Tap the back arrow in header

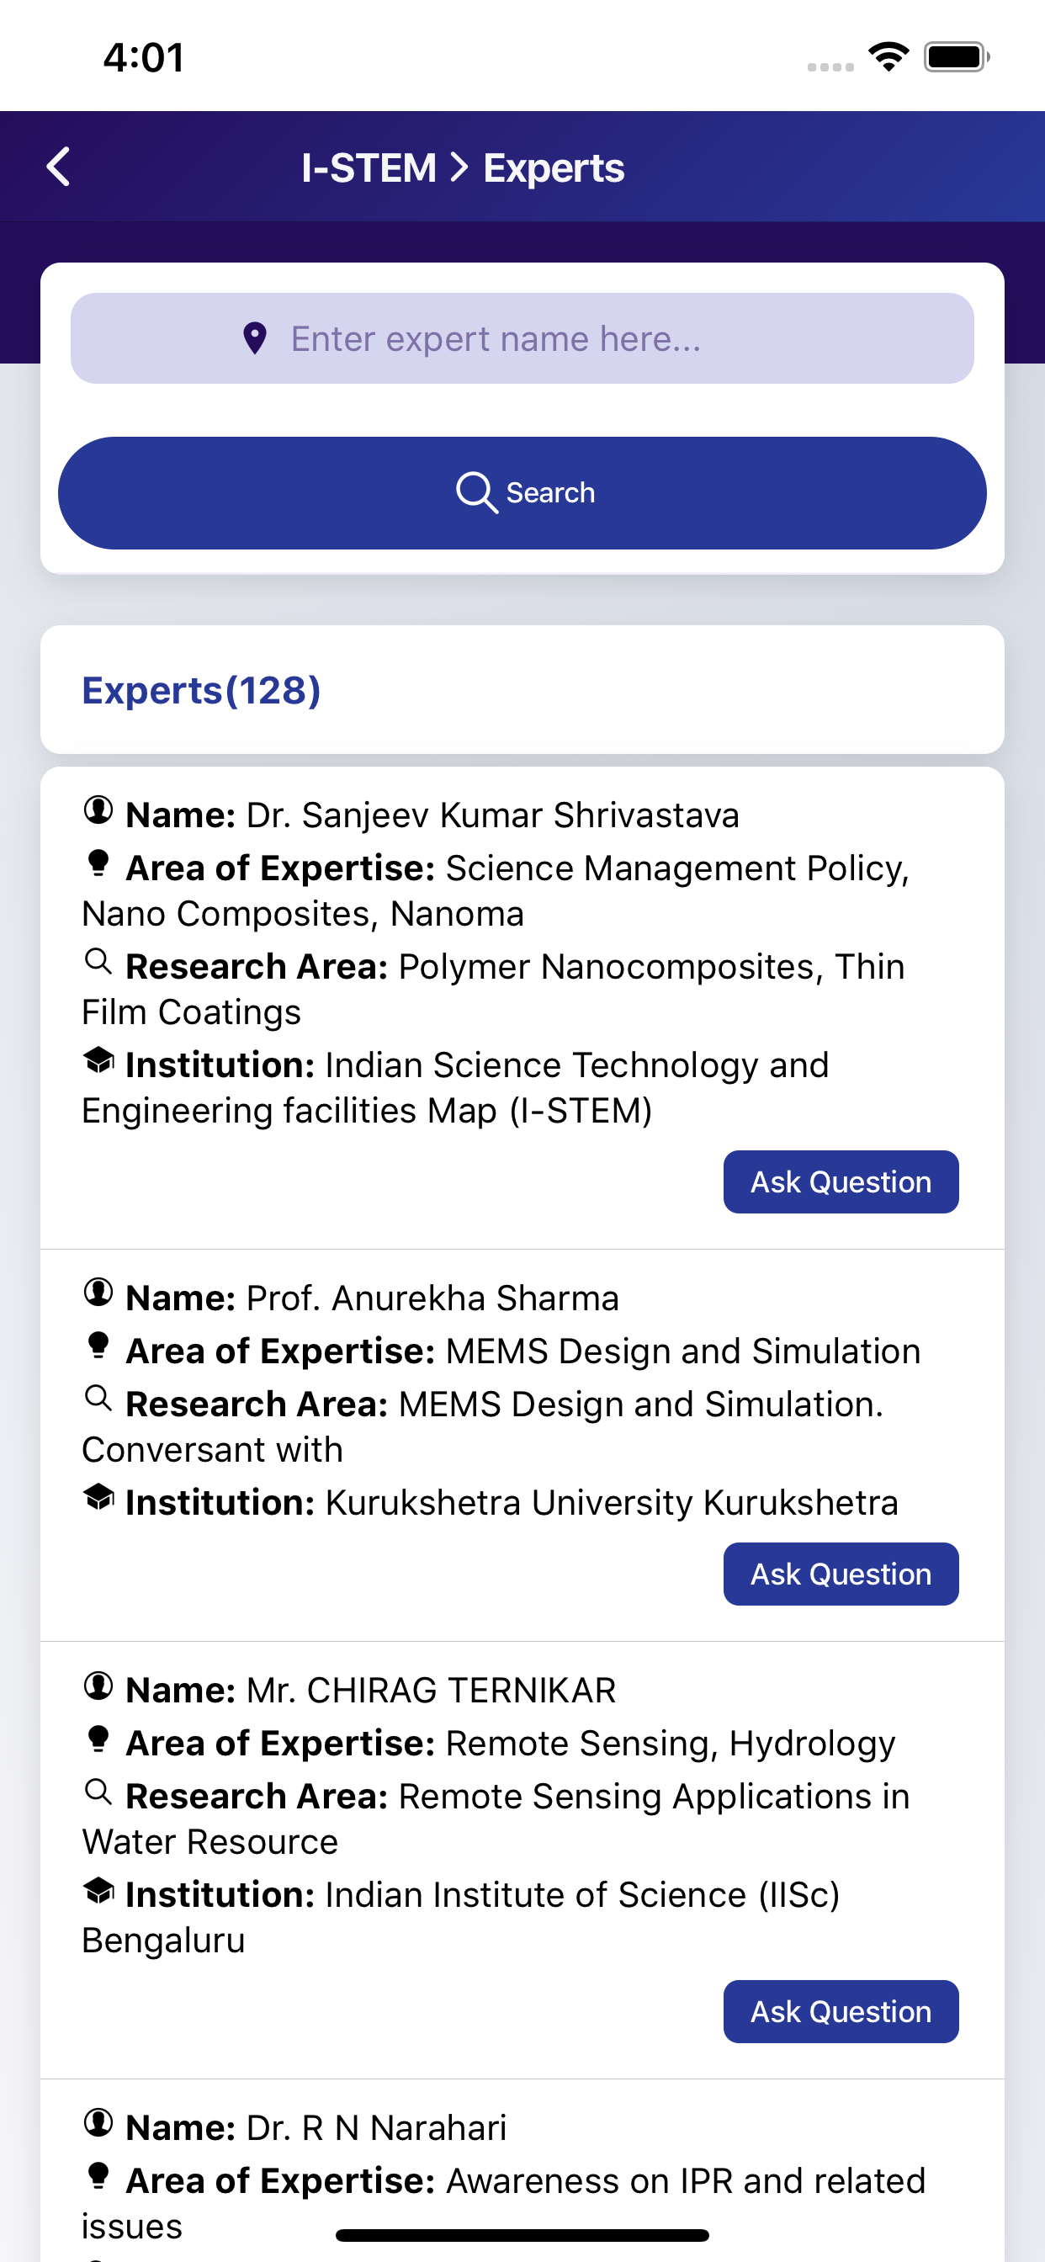[58, 167]
